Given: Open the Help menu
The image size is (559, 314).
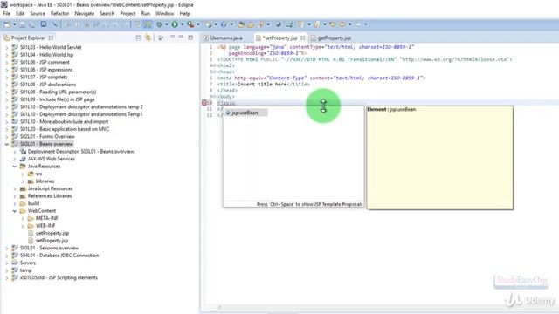Looking at the screenshot, I should tap(184, 14).
